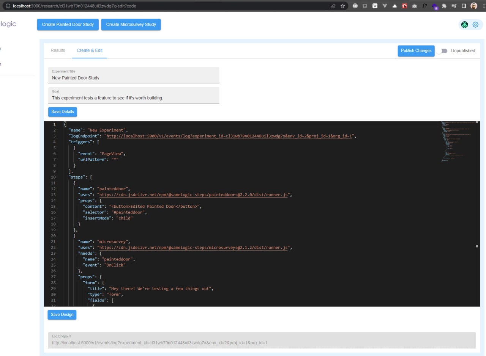
Task: Click line number 1 in editor gutter
Action: tap(54, 124)
